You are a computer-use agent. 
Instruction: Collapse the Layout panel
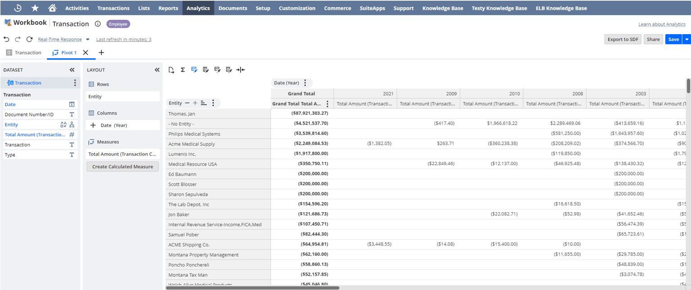[x=157, y=70]
